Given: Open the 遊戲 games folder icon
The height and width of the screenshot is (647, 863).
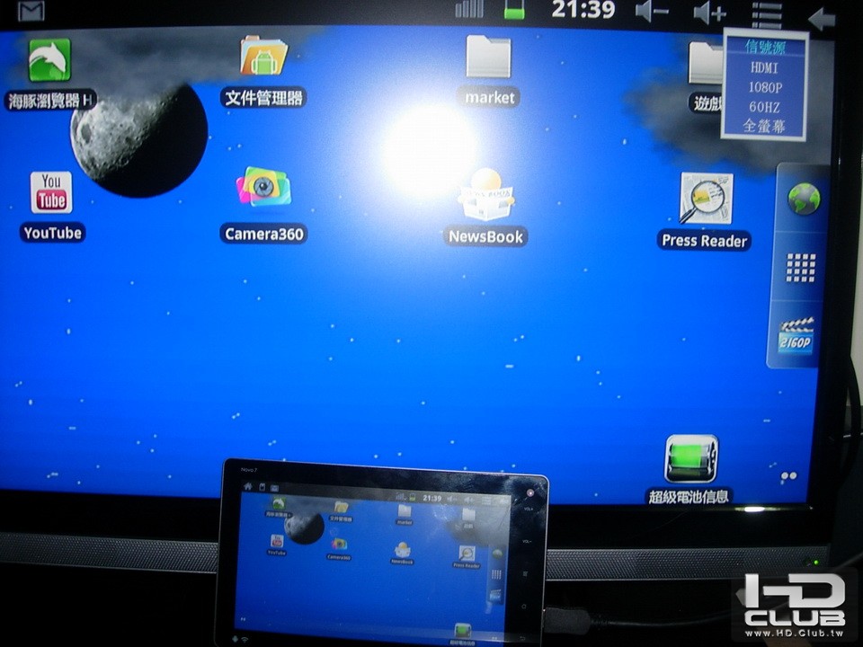Looking at the screenshot, I should pos(707,63).
